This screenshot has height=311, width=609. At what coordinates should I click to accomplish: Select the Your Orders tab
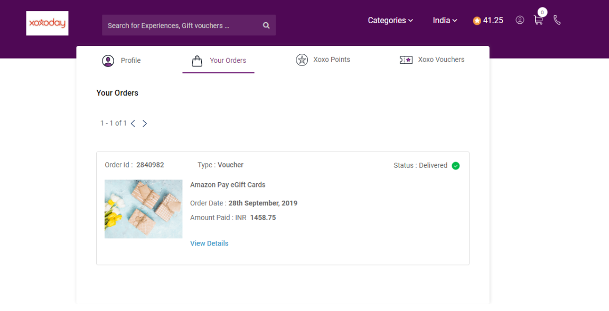pyautogui.click(x=219, y=61)
